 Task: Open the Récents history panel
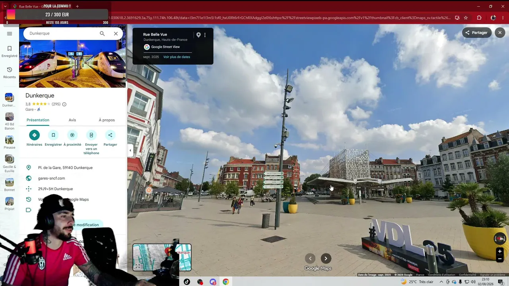(10, 72)
